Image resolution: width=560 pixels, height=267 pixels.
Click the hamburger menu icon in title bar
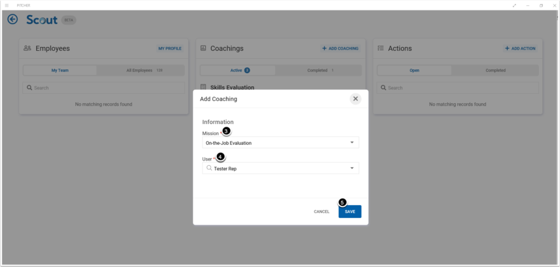7,5
